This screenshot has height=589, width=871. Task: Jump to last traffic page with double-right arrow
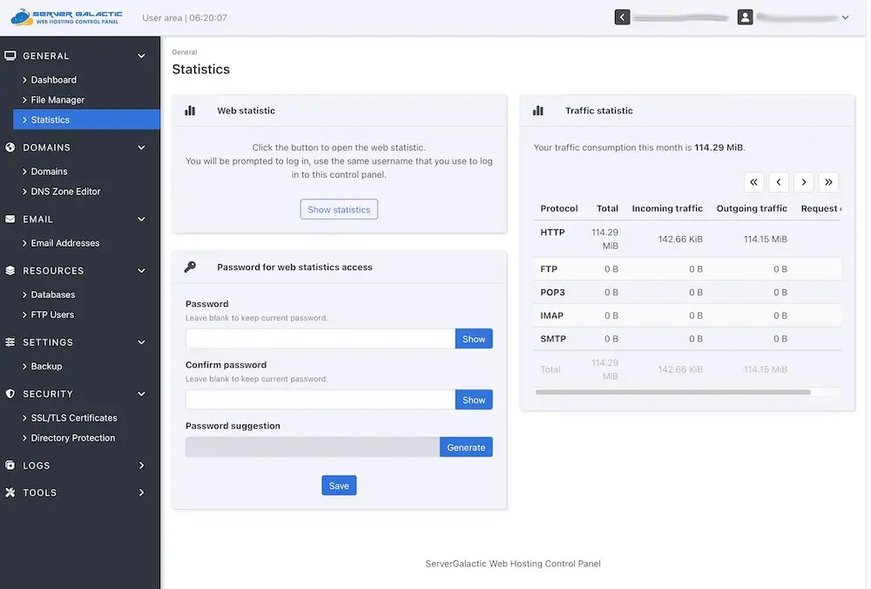828,182
